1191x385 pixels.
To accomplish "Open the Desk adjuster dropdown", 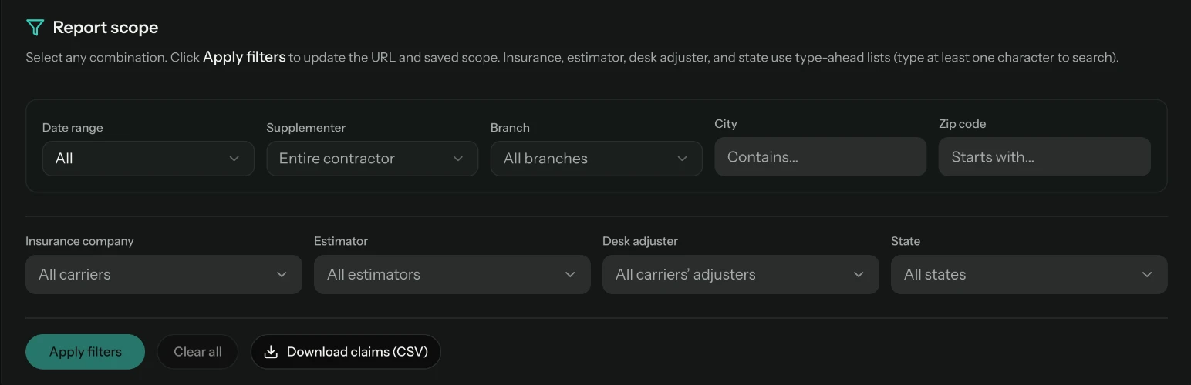I will click(x=741, y=274).
